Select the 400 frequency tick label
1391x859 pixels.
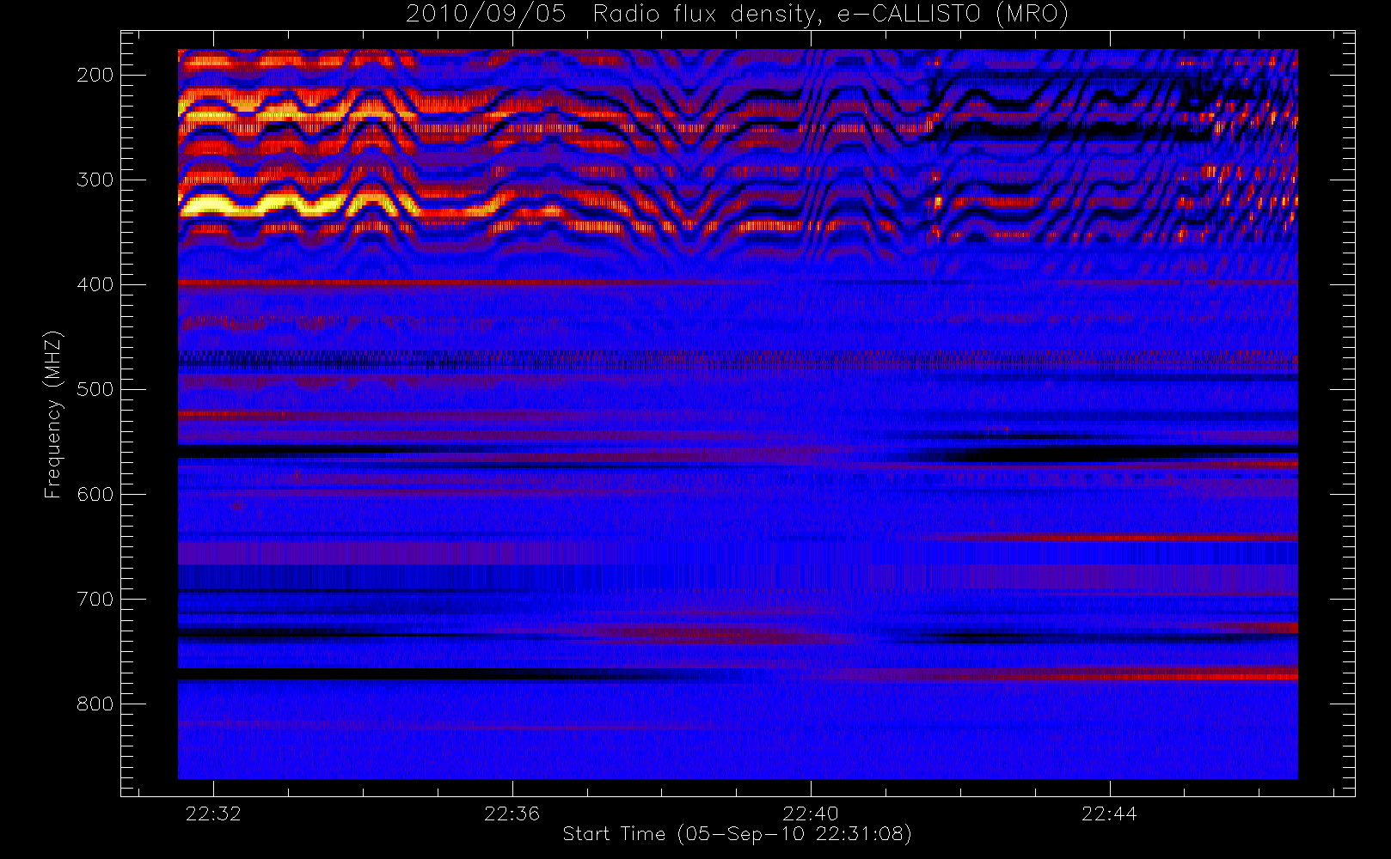click(95, 284)
